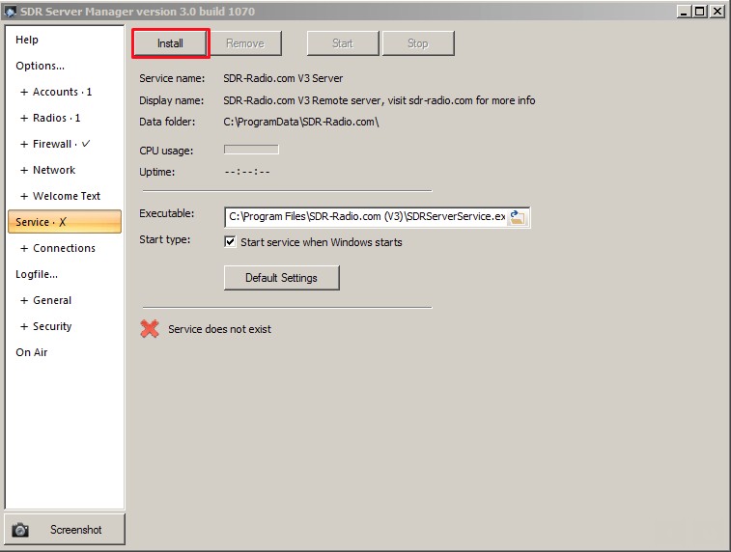Click the Install service button
The width and height of the screenshot is (731, 552).
[170, 43]
